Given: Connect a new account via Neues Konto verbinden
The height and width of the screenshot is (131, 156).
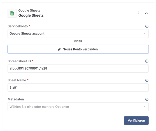Looking at the screenshot, I should tap(78, 49).
